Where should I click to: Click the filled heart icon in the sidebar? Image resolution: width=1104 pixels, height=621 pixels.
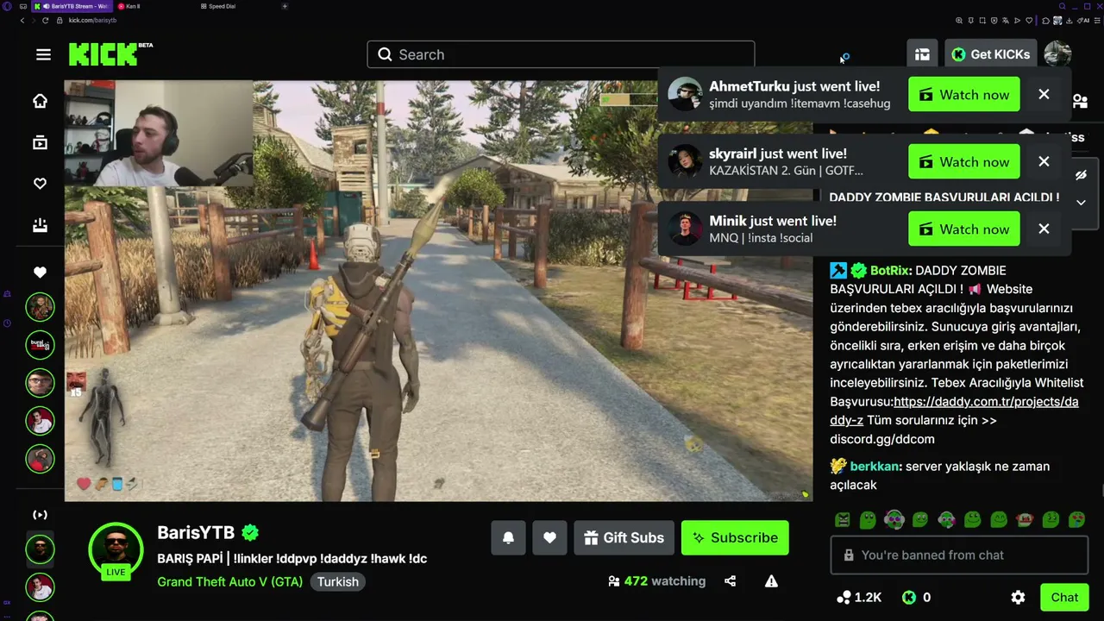tap(40, 273)
